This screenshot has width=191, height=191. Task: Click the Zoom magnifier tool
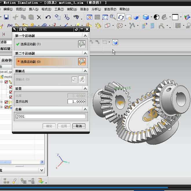point(113,17)
